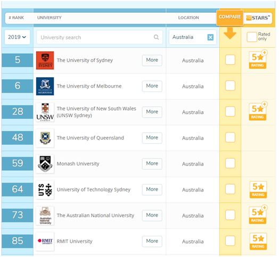Click the search magnifier icon
This screenshot has width=279, height=257.
click(156, 37)
